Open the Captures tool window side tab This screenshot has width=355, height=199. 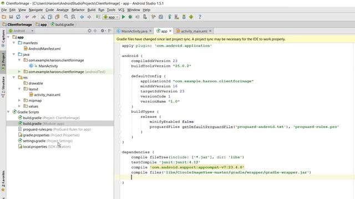[3, 38]
